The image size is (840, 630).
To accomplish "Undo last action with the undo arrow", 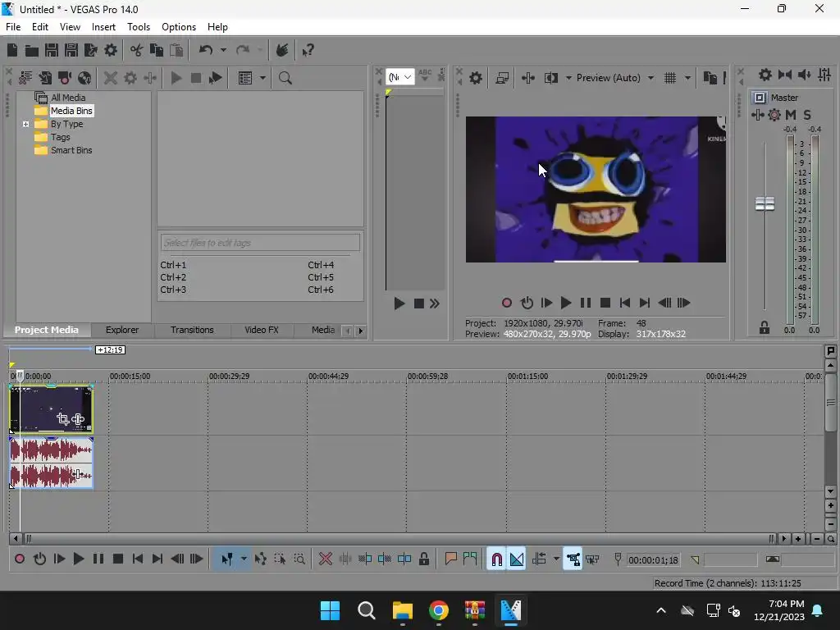I will 206,50.
